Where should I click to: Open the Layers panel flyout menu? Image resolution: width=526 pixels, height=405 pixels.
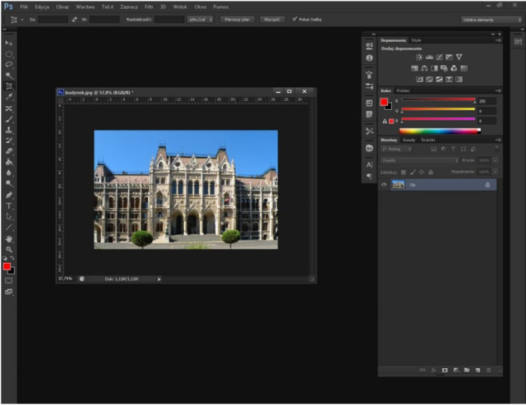tap(499, 140)
